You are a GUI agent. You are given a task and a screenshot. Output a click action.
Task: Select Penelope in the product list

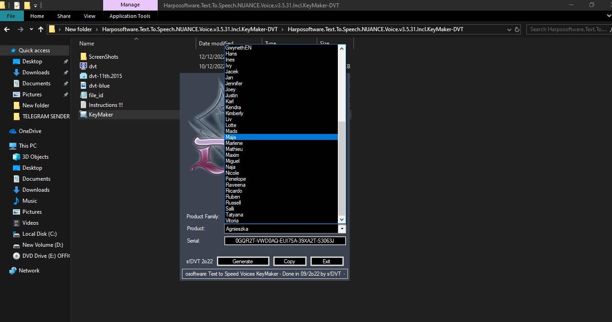[281, 179]
